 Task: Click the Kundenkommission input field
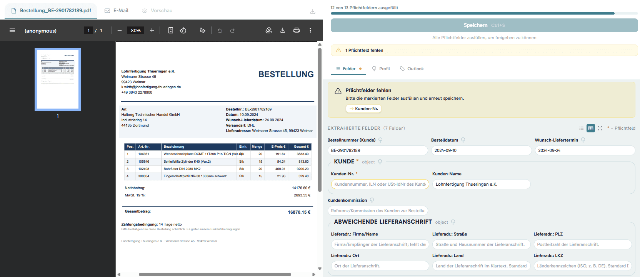pyautogui.click(x=378, y=211)
